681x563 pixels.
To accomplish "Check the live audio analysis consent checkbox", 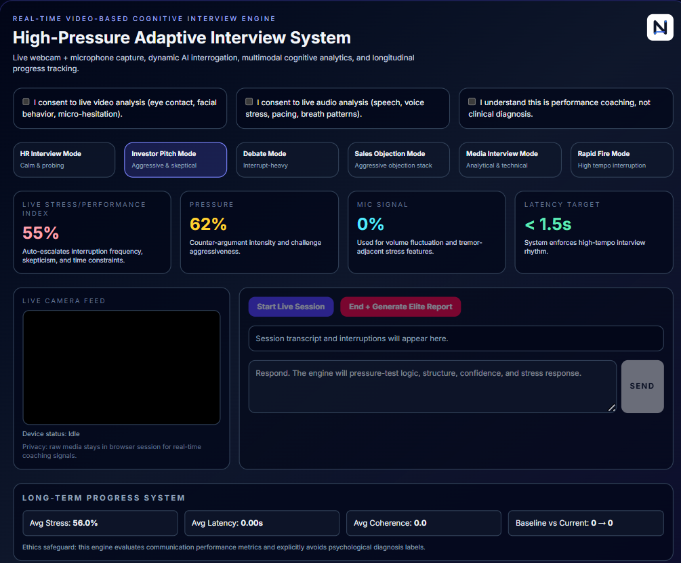I will 249,101.
